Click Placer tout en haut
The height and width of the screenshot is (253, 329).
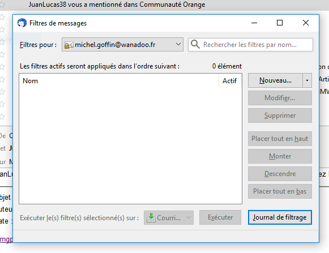(280, 139)
